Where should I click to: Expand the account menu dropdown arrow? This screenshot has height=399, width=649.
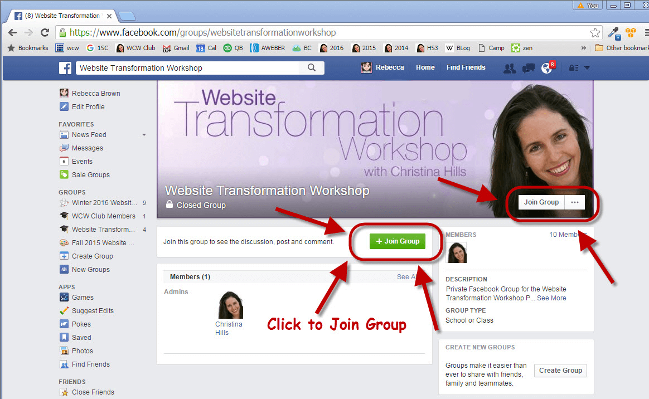tap(587, 68)
